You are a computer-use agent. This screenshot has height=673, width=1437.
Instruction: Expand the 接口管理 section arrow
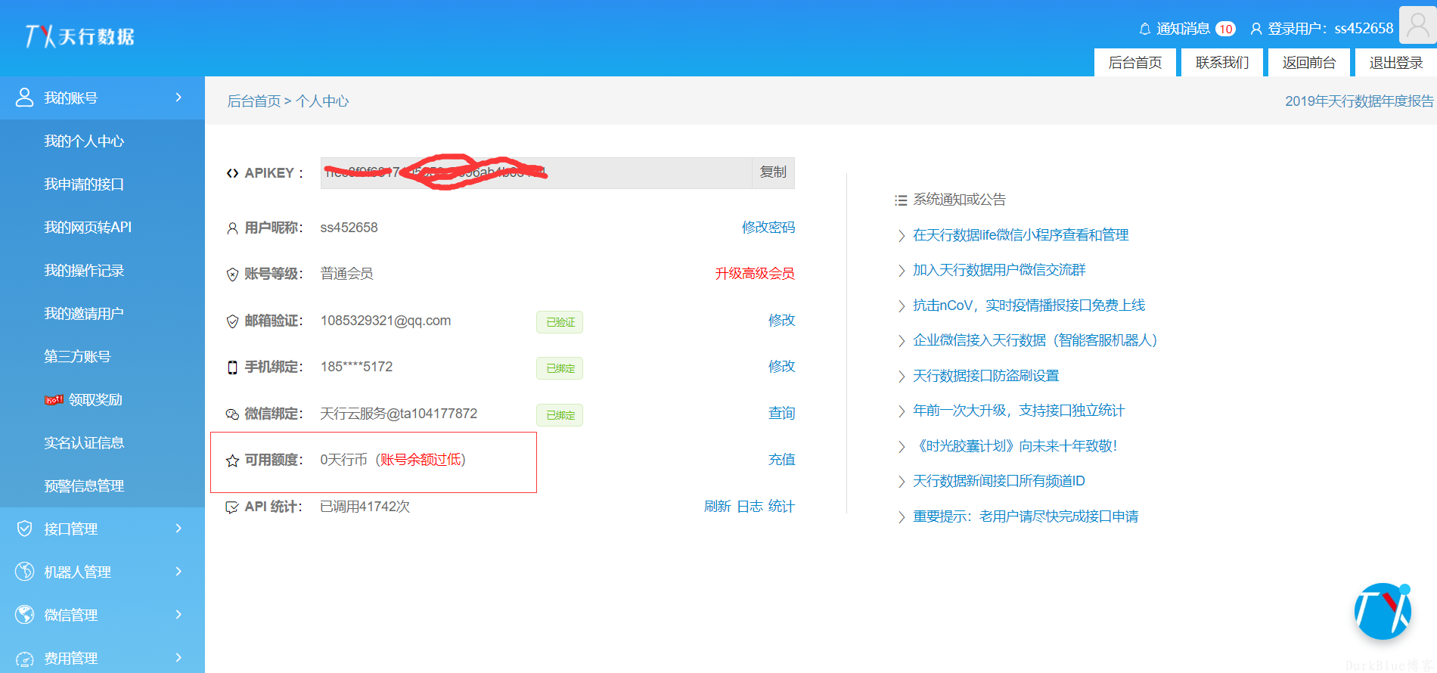(178, 528)
